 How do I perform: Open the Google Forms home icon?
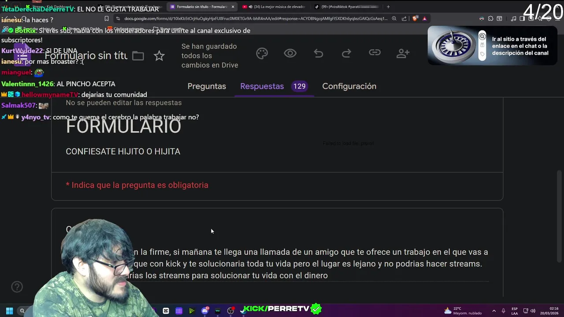[22, 55]
